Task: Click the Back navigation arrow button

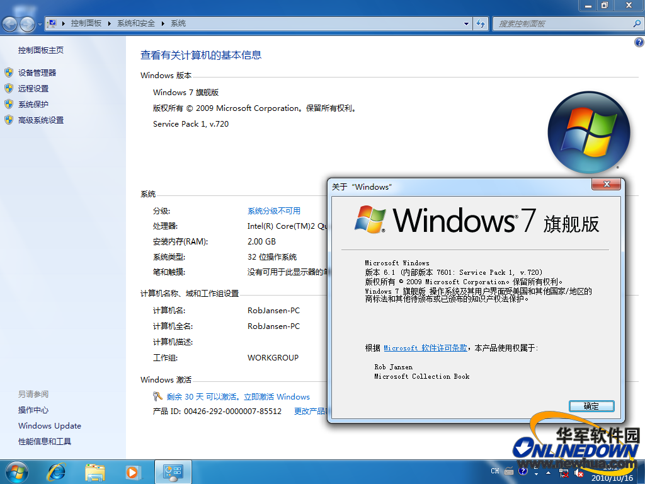Action: [10, 24]
